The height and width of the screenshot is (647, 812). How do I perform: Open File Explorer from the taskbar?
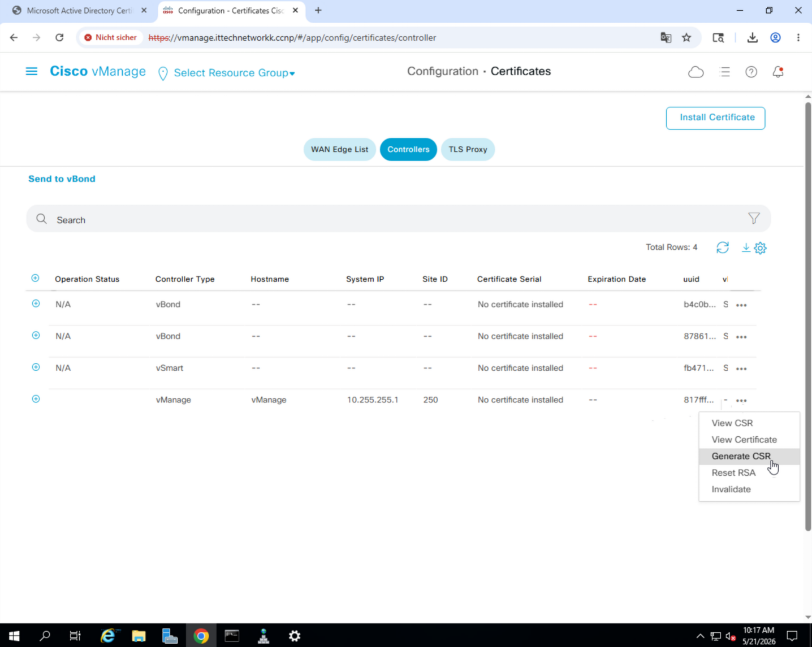[x=139, y=636]
